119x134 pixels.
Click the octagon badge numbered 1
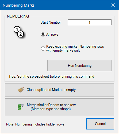(17, 29)
